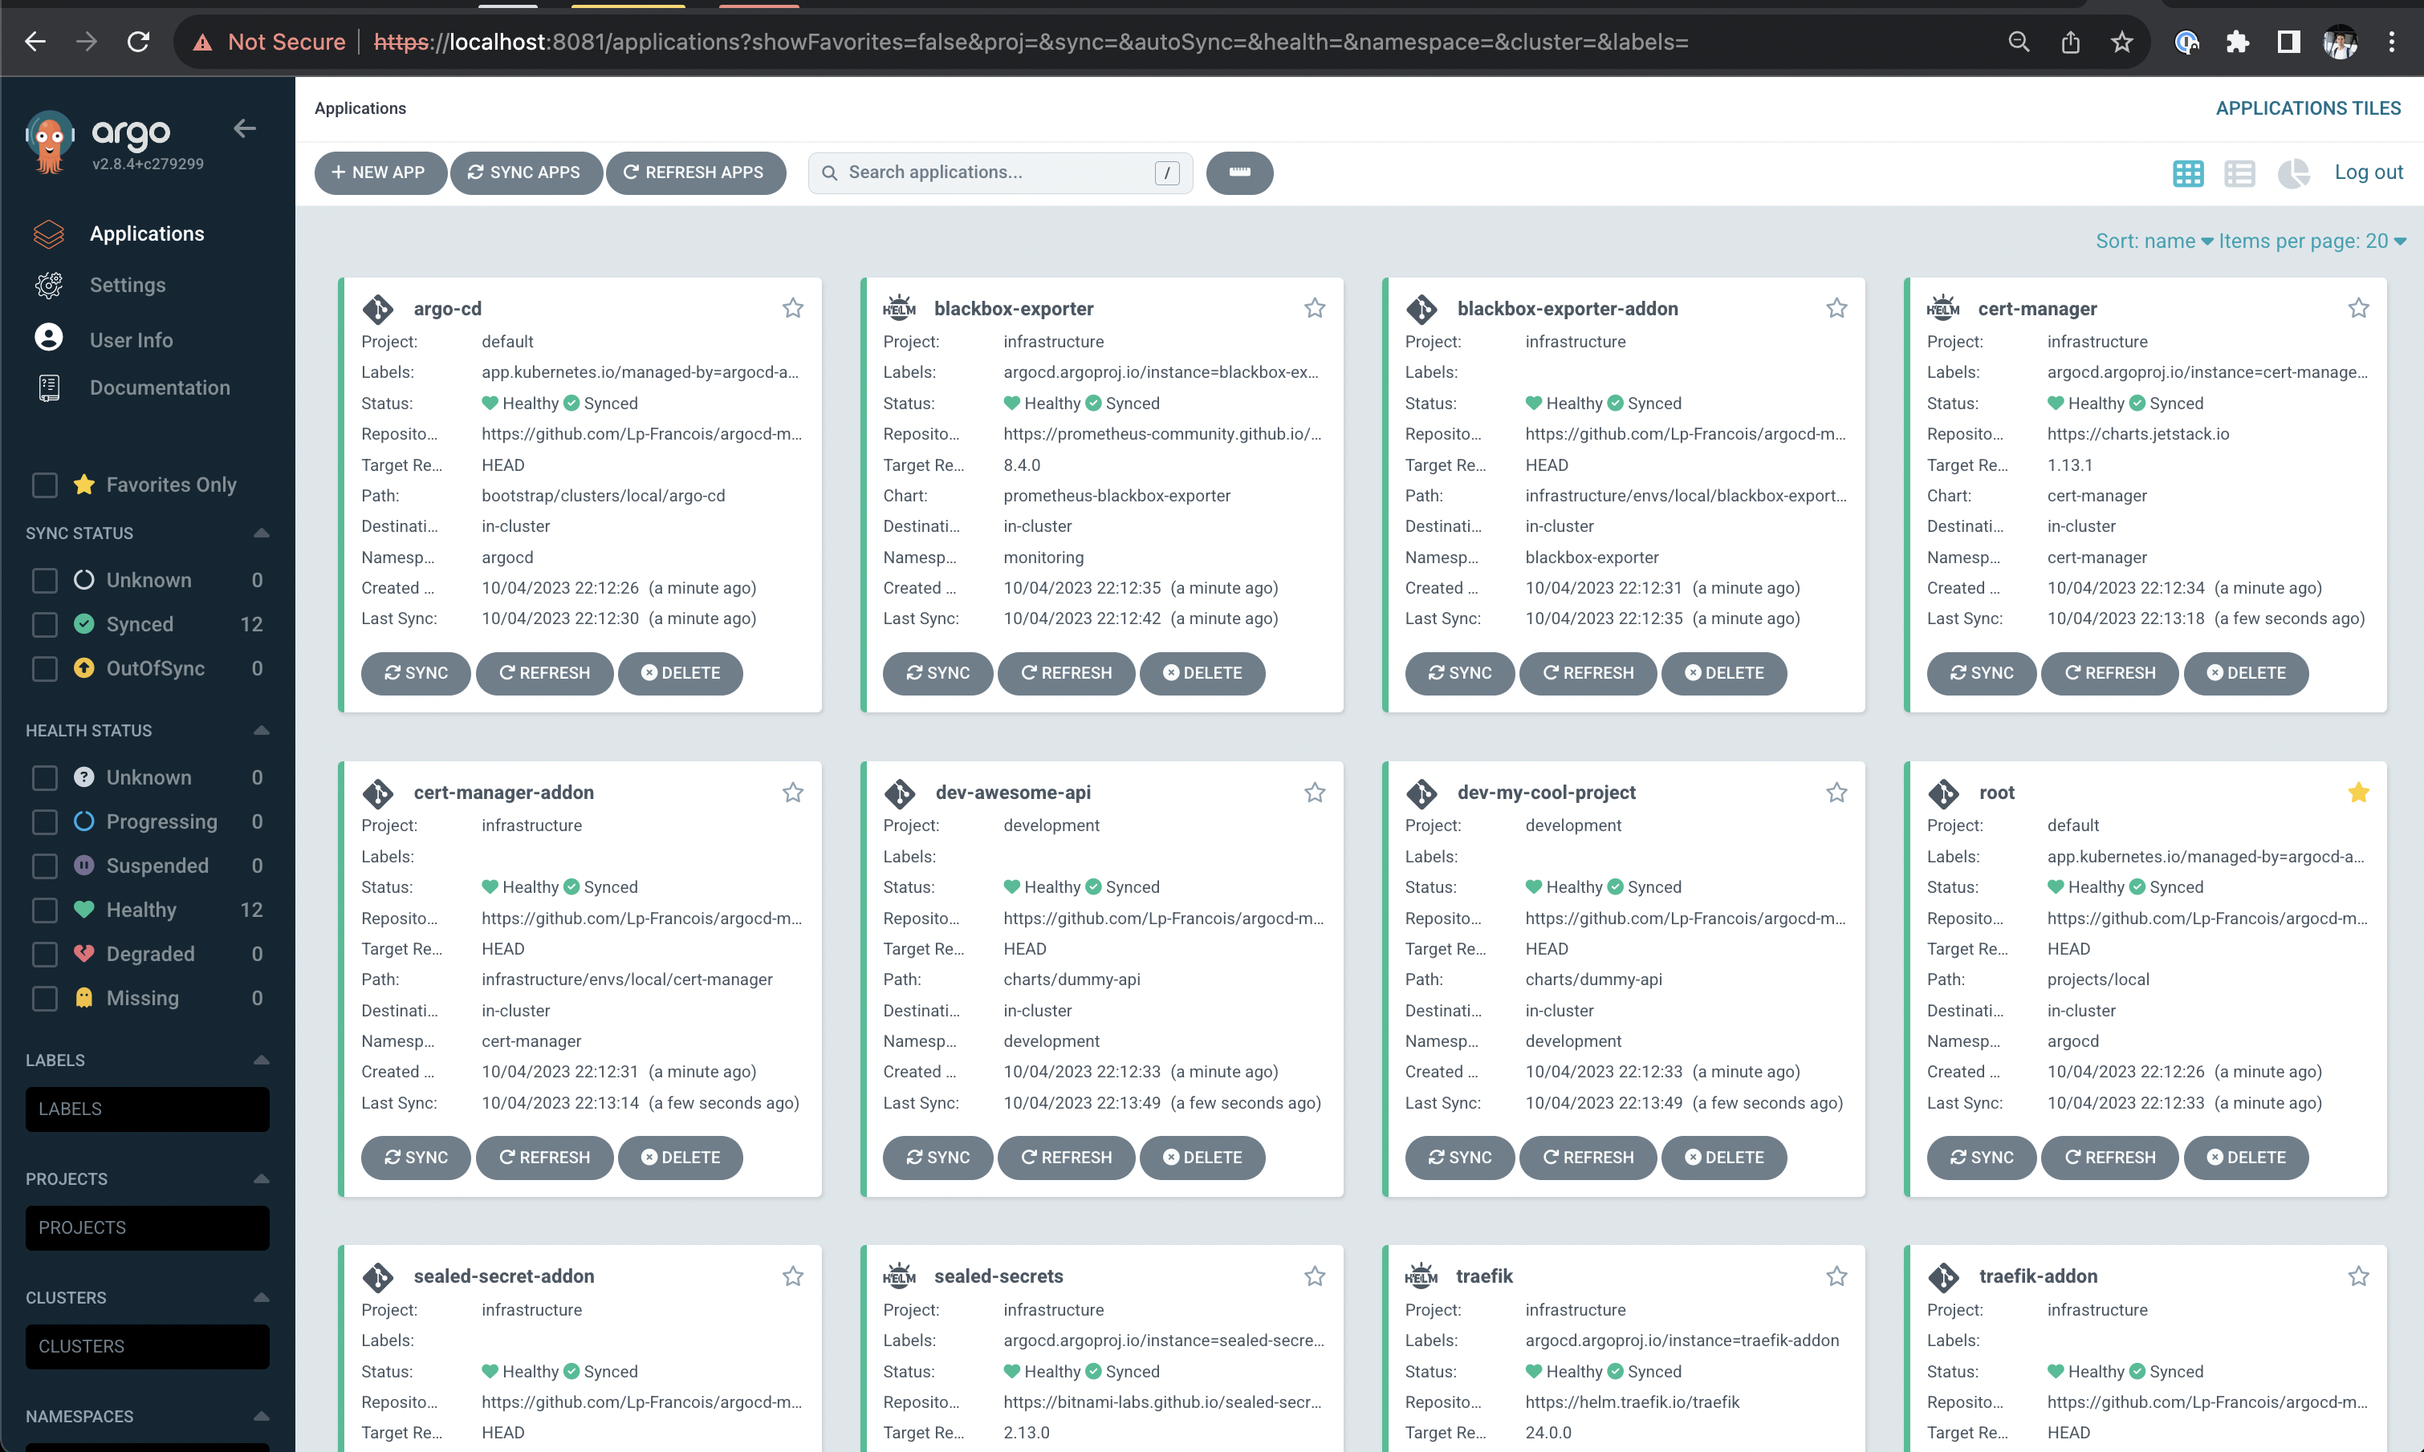Toggle the Healthy filter checkbox

coord(47,909)
